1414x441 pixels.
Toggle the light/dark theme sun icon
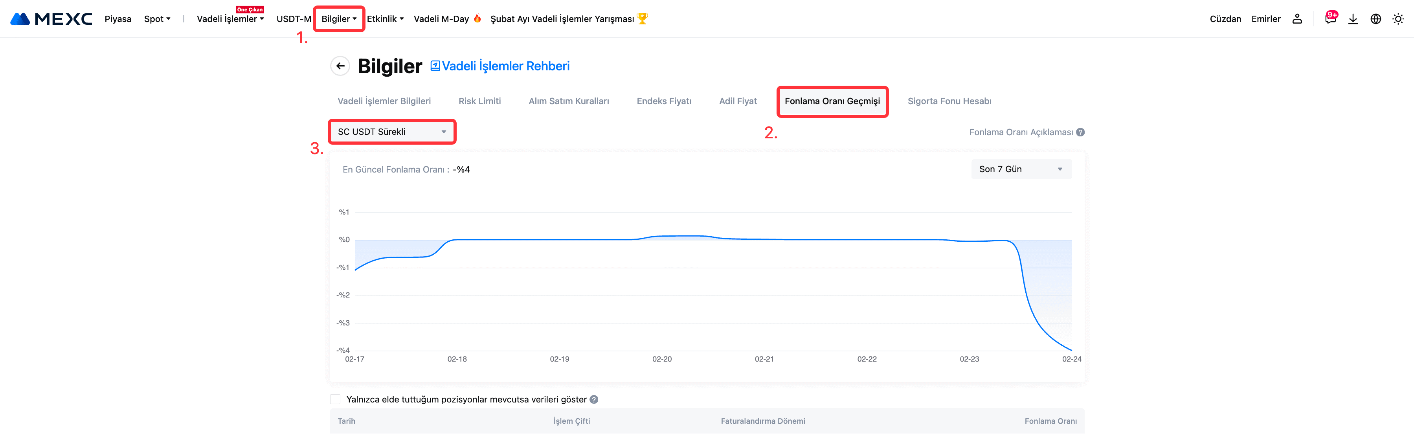(x=1397, y=19)
